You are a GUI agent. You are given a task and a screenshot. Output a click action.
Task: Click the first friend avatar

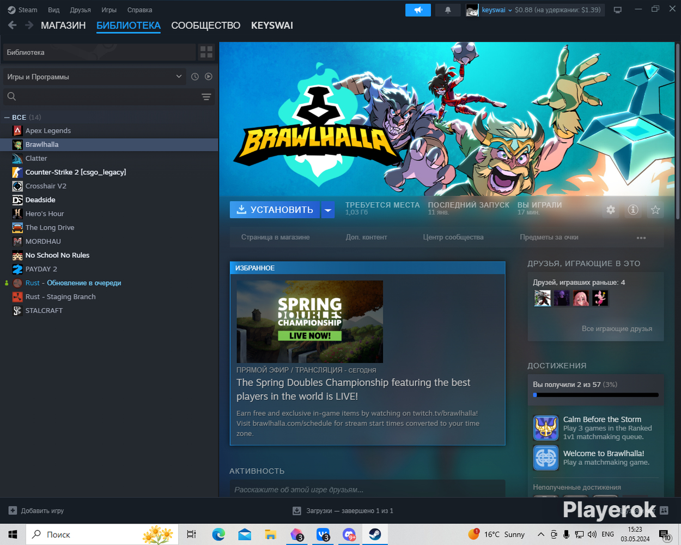[x=542, y=298]
